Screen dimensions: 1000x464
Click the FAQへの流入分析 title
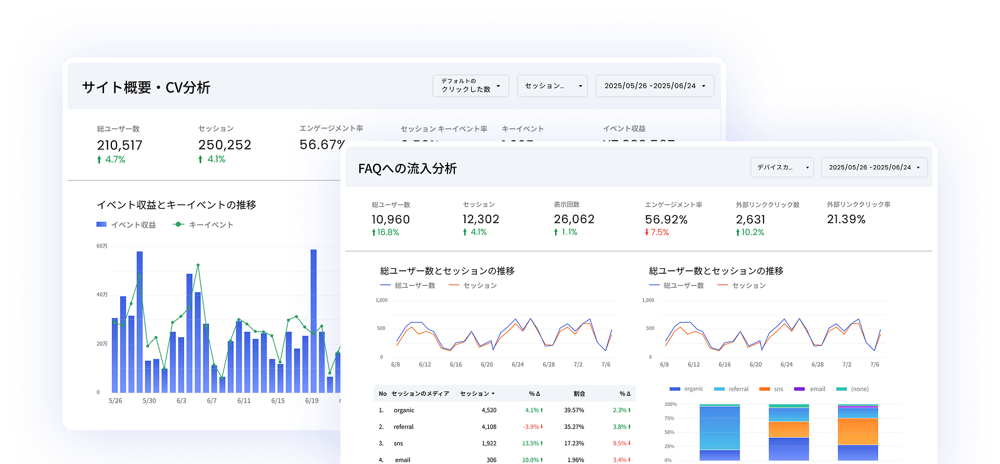coord(407,168)
